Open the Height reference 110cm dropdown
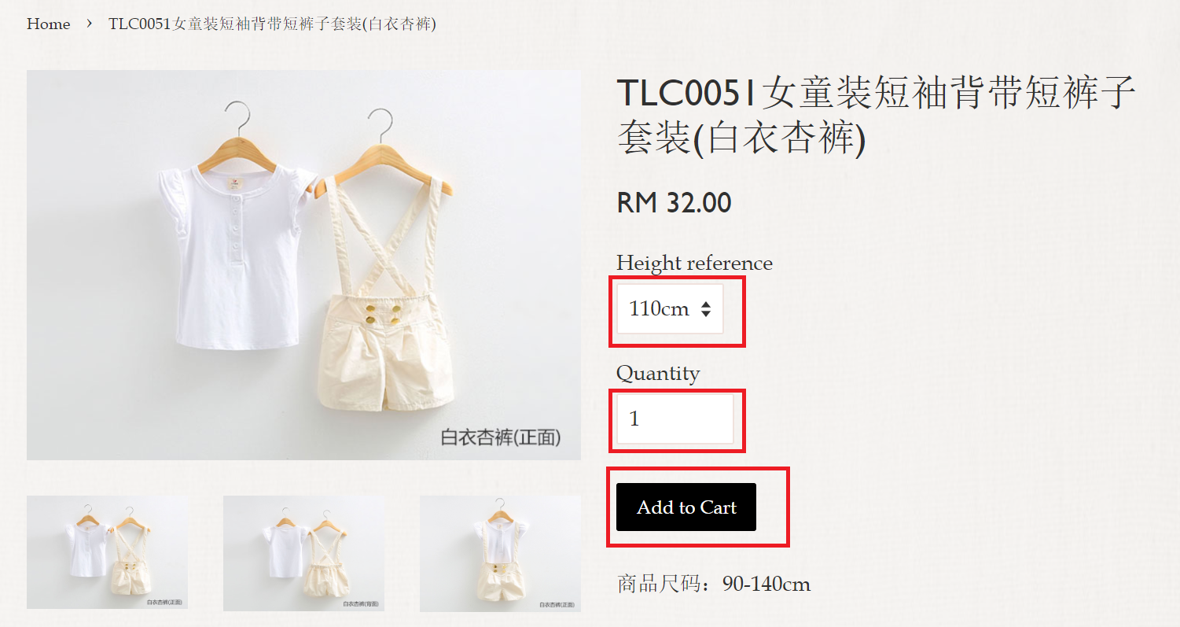This screenshot has width=1180, height=627. [x=670, y=308]
